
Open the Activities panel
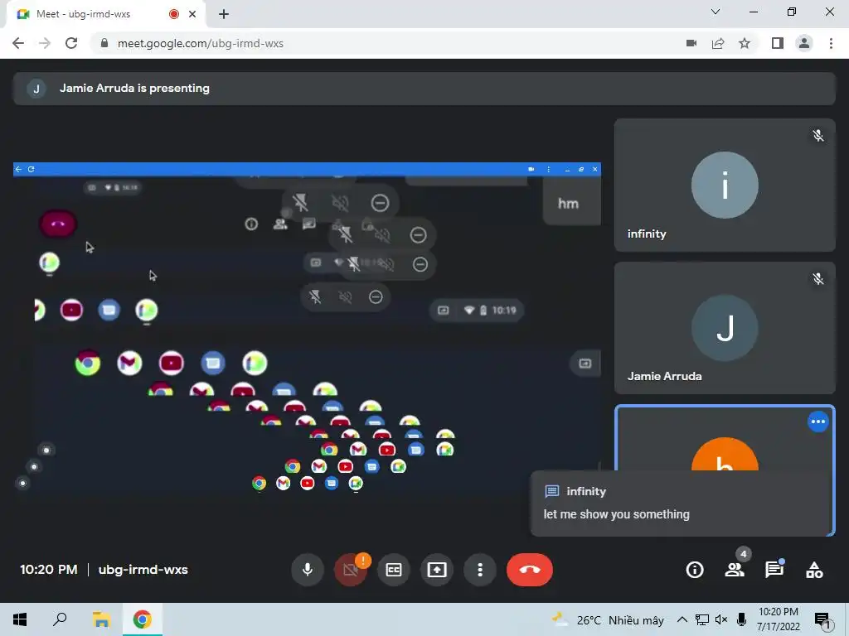tap(814, 570)
